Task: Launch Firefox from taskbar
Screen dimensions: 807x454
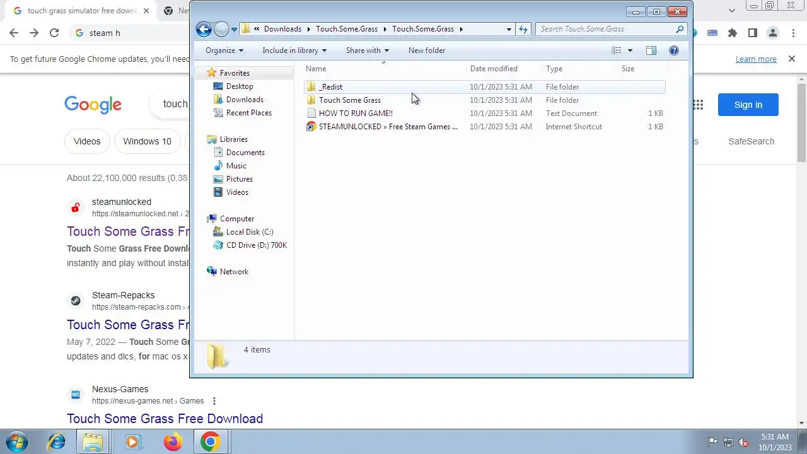Action: click(x=173, y=441)
